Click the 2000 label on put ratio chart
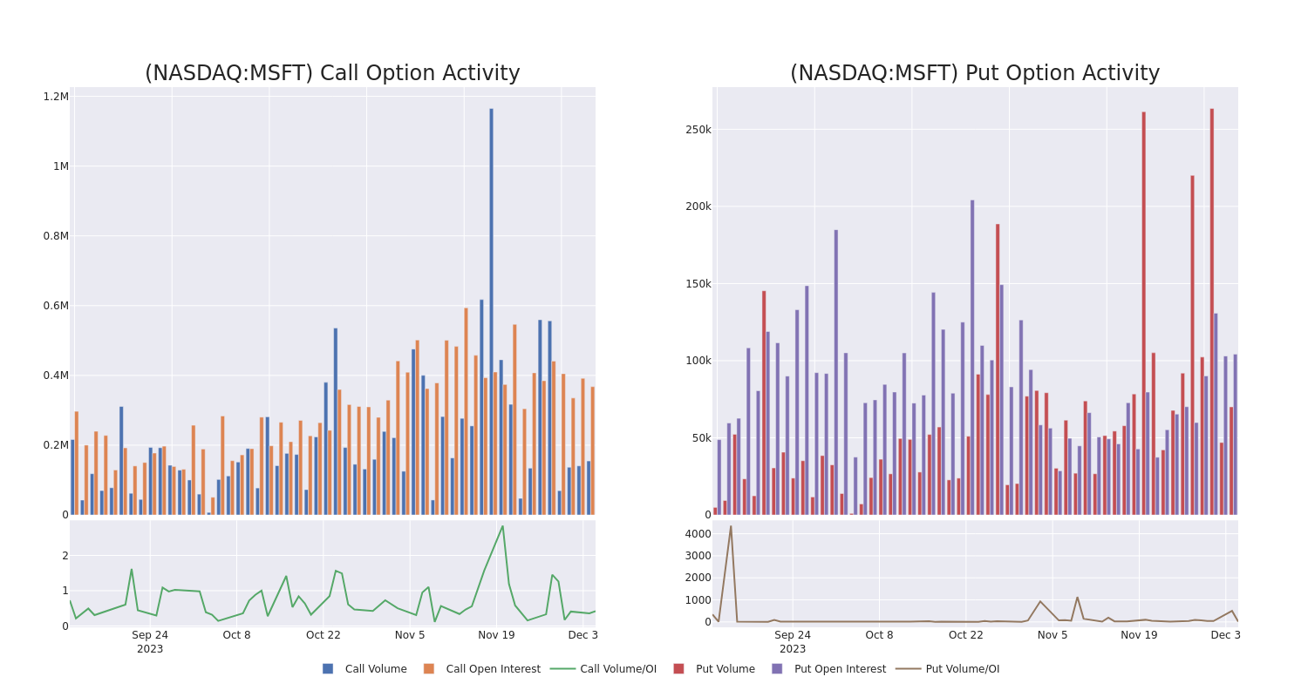This screenshot has width=1308, height=697. [698, 578]
